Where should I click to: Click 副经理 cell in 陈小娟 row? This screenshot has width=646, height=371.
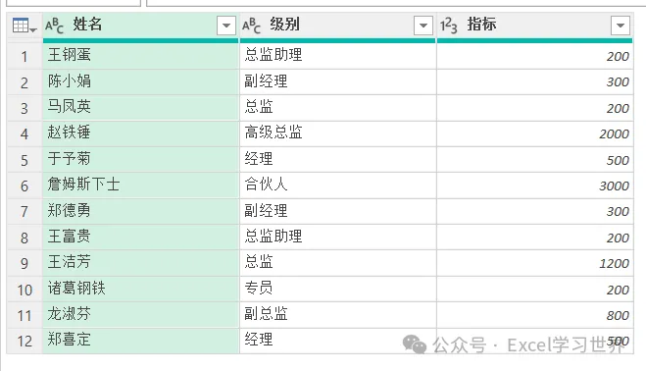click(x=338, y=81)
